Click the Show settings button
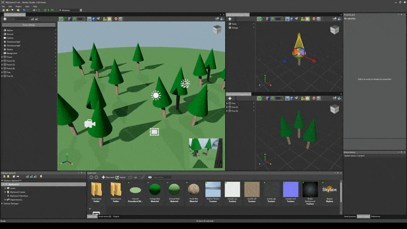This screenshot has width=407, height=229. [x=29, y=25]
